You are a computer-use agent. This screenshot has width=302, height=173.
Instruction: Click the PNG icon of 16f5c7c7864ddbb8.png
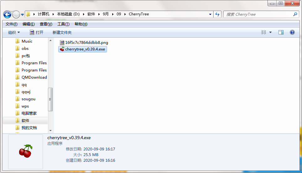62,43
